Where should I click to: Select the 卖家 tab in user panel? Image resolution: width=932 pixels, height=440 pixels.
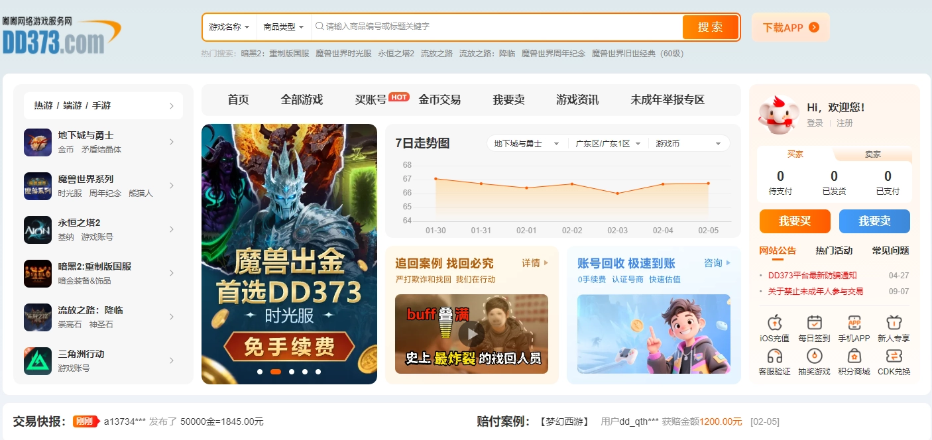coord(874,154)
